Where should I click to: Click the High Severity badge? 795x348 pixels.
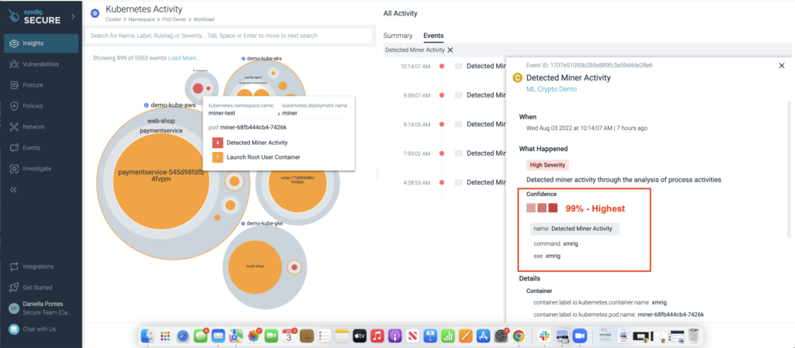tap(547, 165)
